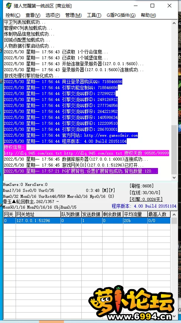Click the 最高人数 column header

click(x=159, y=215)
